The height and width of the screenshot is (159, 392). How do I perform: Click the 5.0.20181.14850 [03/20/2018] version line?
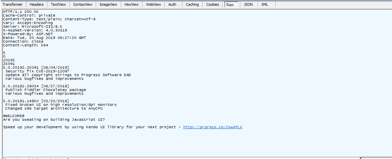[x=36, y=101]
